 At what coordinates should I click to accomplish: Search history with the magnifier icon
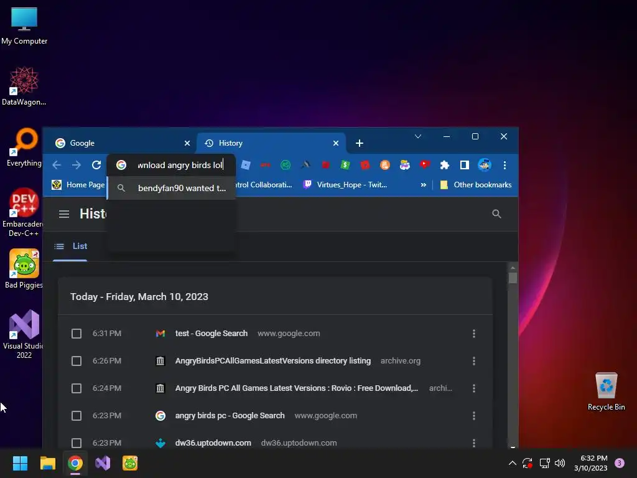click(496, 214)
